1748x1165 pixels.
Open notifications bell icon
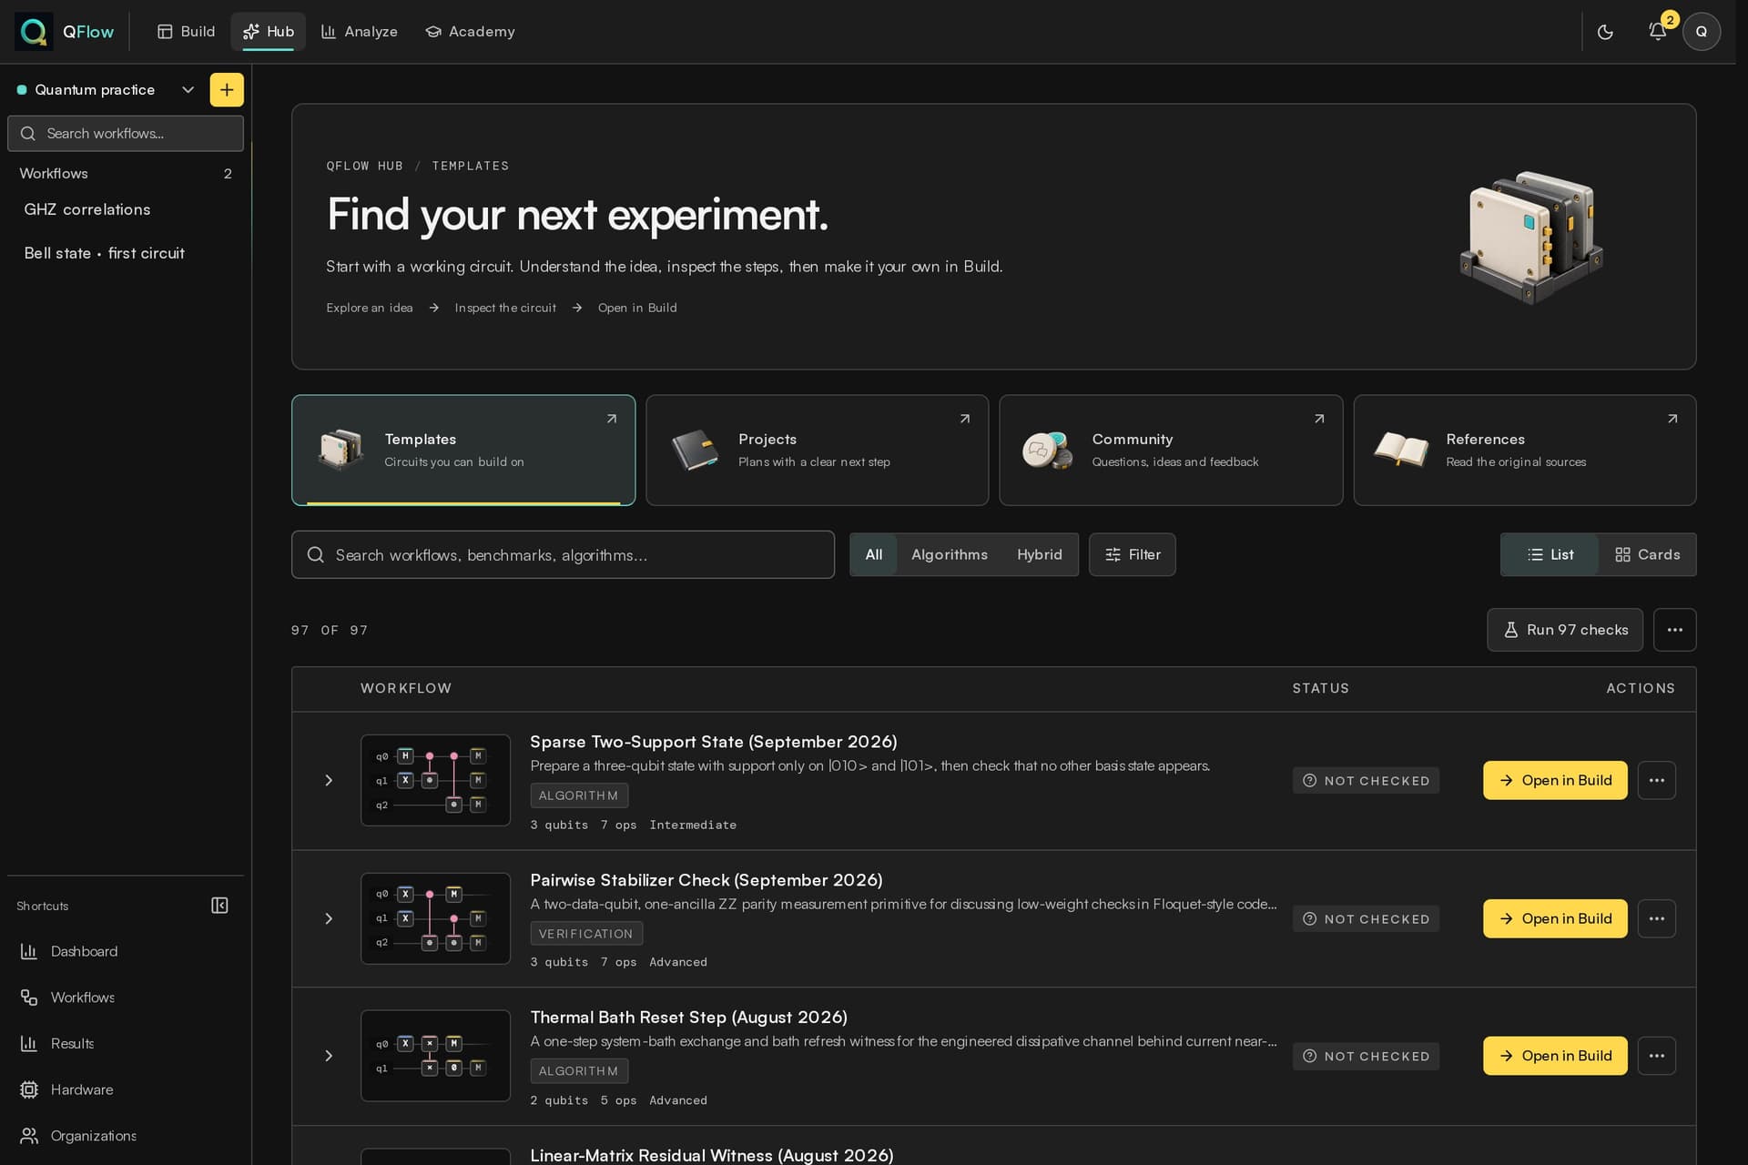coord(1658,32)
